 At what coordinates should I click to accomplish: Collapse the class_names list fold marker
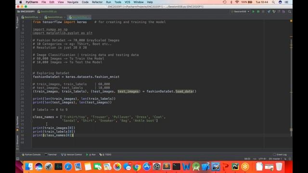click(x=31, y=117)
